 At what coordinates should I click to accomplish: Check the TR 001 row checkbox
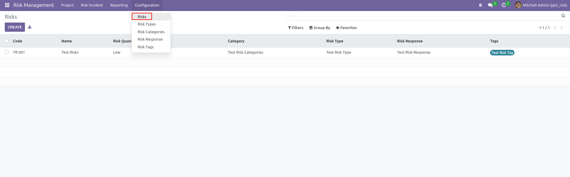(x=7, y=52)
